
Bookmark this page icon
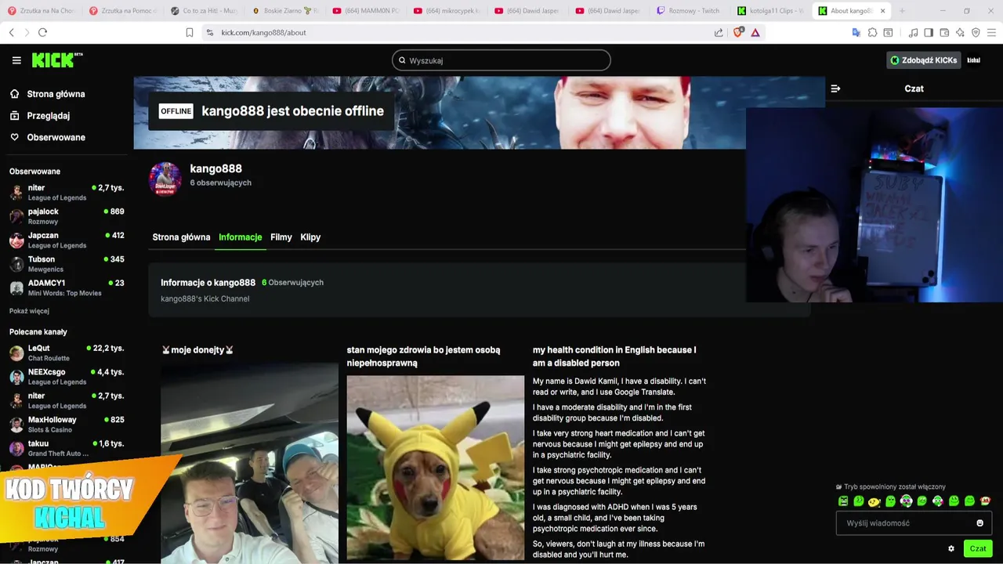point(190,32)
